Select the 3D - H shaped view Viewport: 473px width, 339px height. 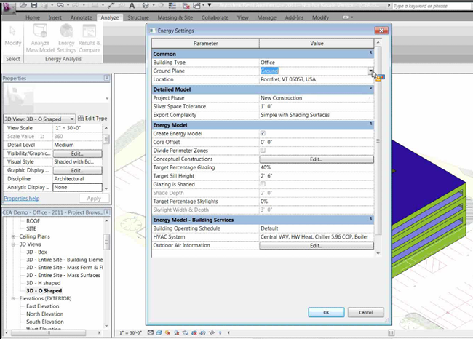tap(44, 284)
